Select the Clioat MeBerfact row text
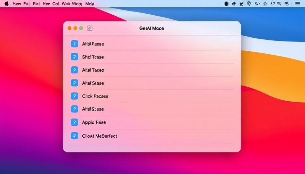The image size is (305, 174). [100, 136]
